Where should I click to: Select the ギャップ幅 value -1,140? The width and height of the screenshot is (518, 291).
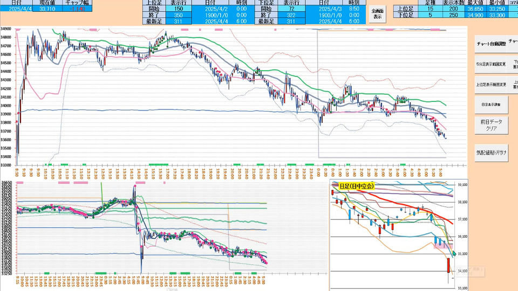(x=77, y=9)
